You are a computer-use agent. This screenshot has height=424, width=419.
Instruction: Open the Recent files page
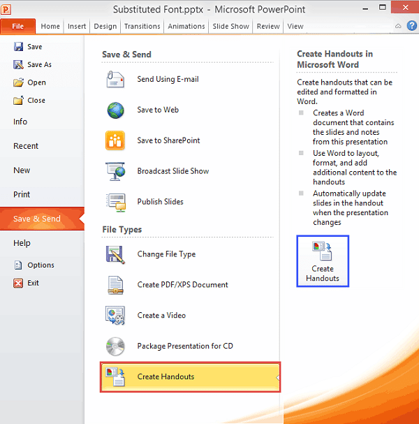pos(26,146)
